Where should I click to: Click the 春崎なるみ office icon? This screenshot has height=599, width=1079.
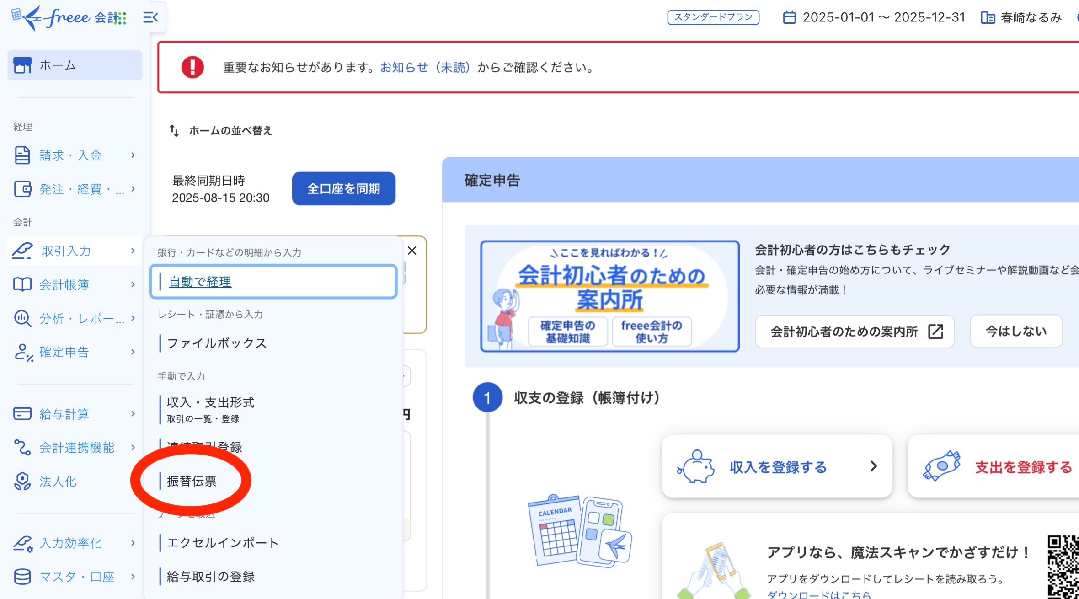[x=988, y=18]
